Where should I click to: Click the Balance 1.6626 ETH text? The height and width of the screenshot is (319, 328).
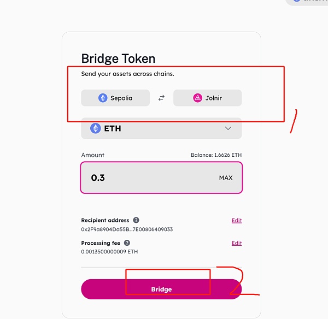[x=216, y=155]
